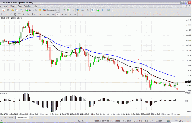Toggle the Expert Advisors button
The height and width of the screenshot is (123, 192).
point(51,10)
